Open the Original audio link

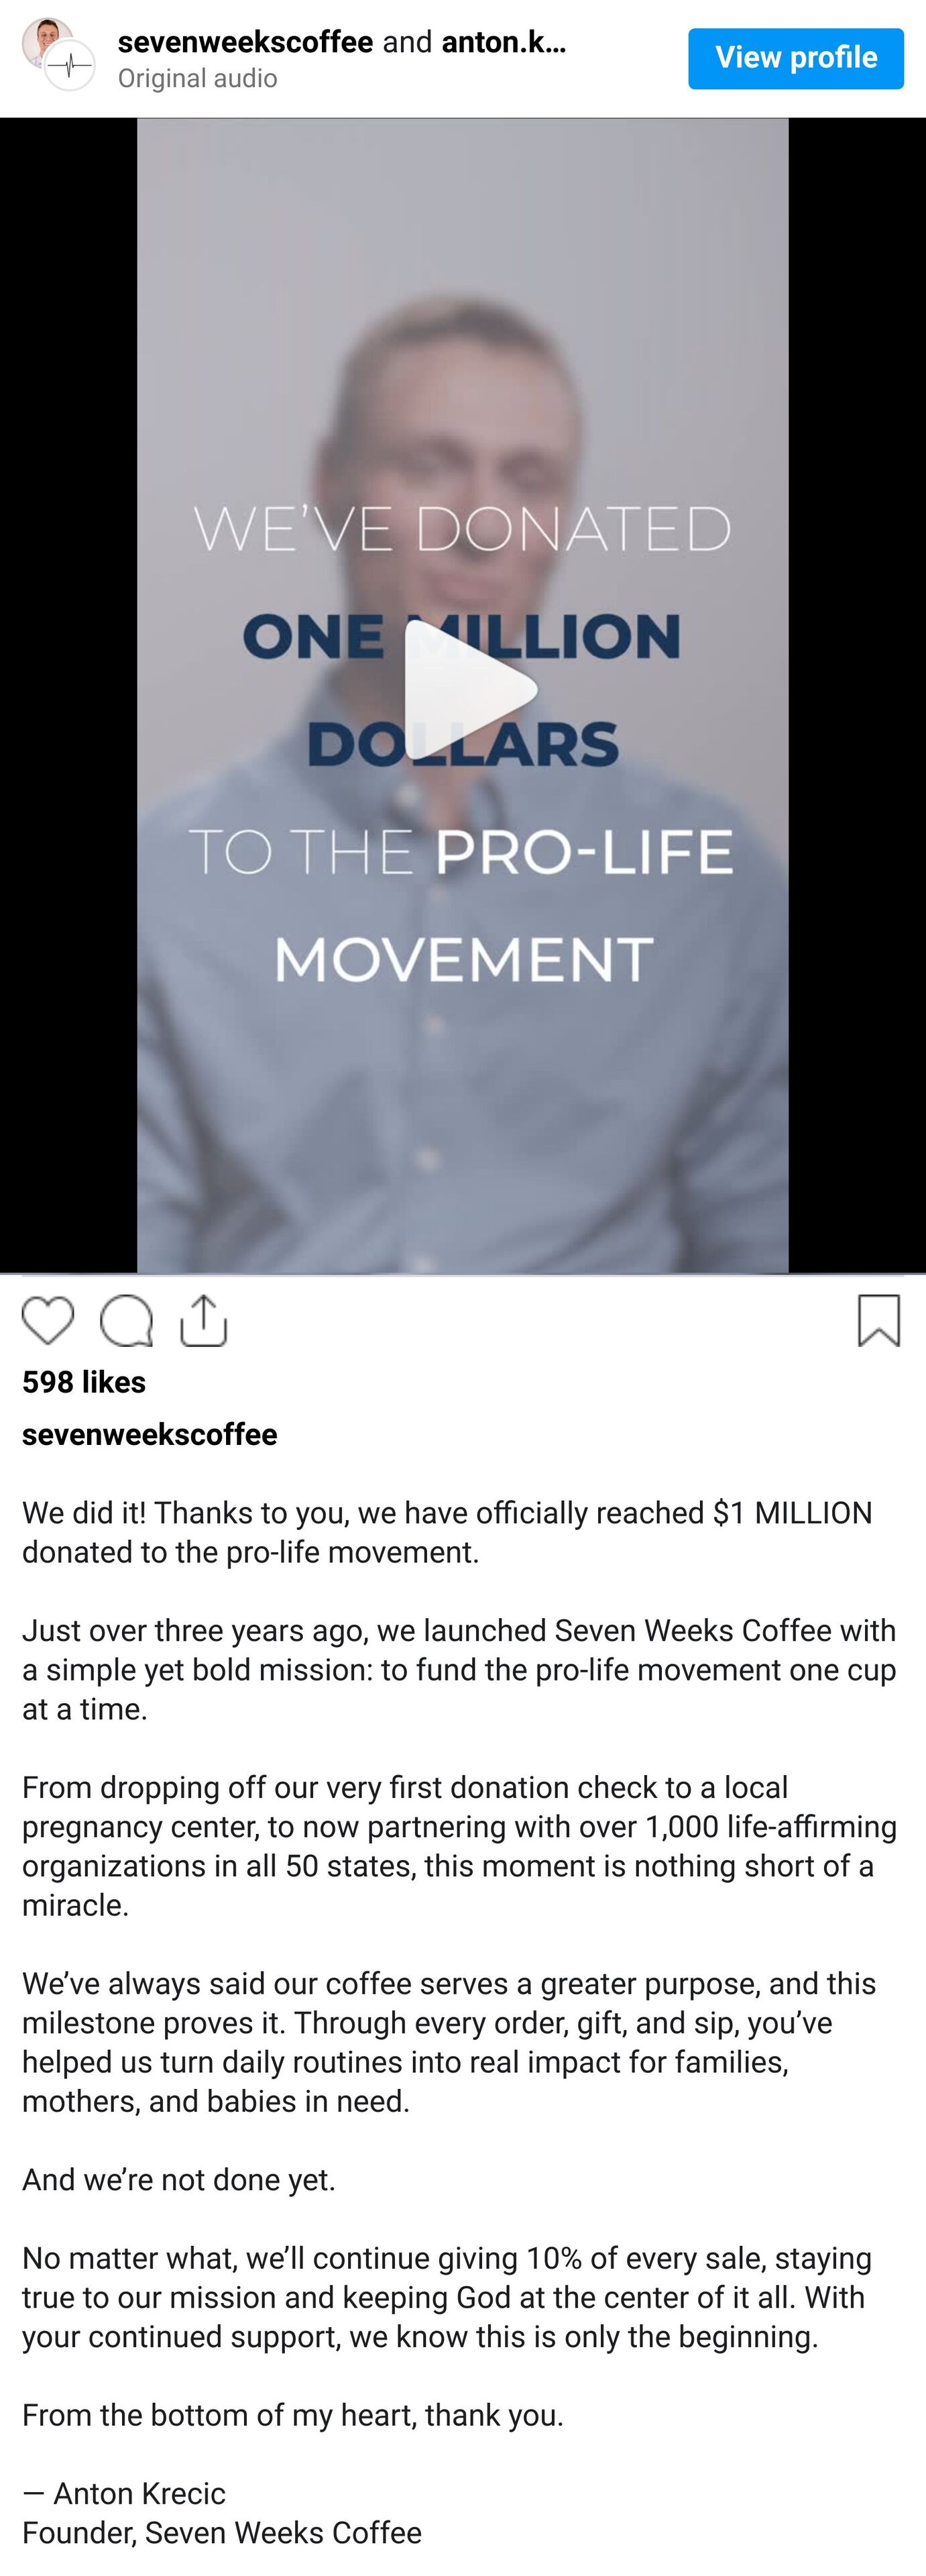click(197, 78)
